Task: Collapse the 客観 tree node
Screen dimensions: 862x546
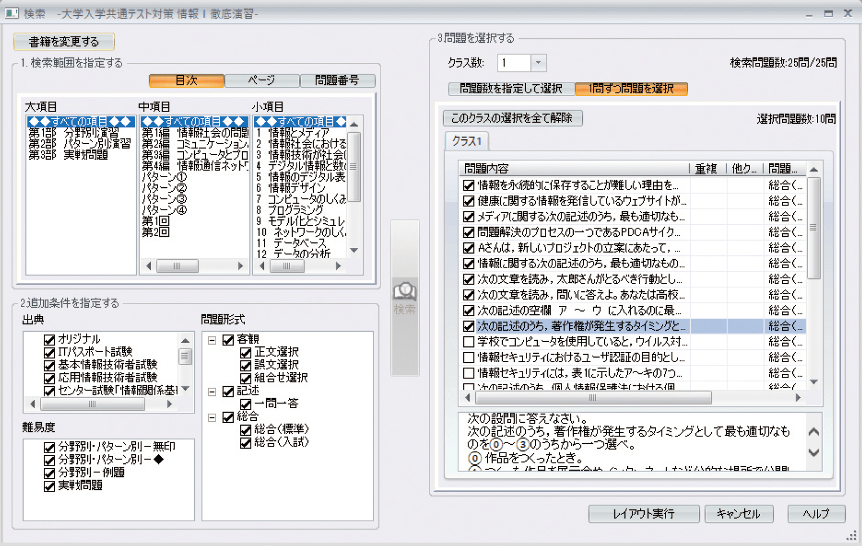Action: click(x=212, y=340)
